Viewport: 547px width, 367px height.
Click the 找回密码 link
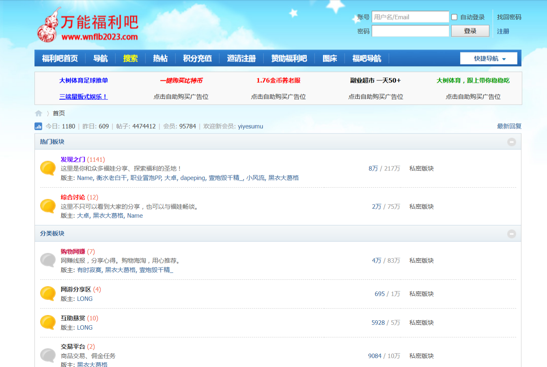(509, 17)
